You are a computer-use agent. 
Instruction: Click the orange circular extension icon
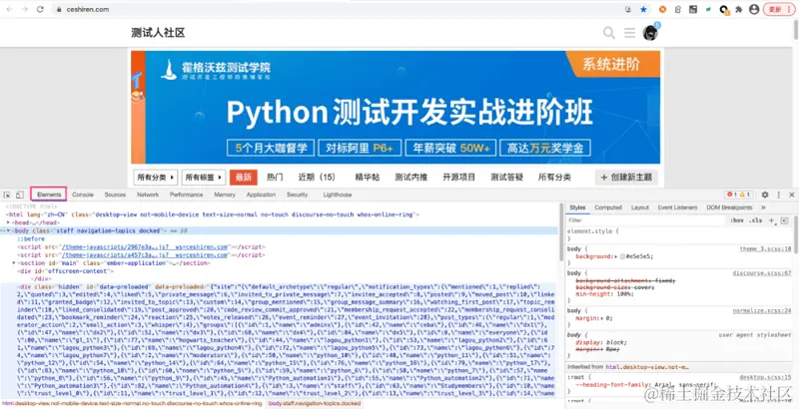click(662, 9)
